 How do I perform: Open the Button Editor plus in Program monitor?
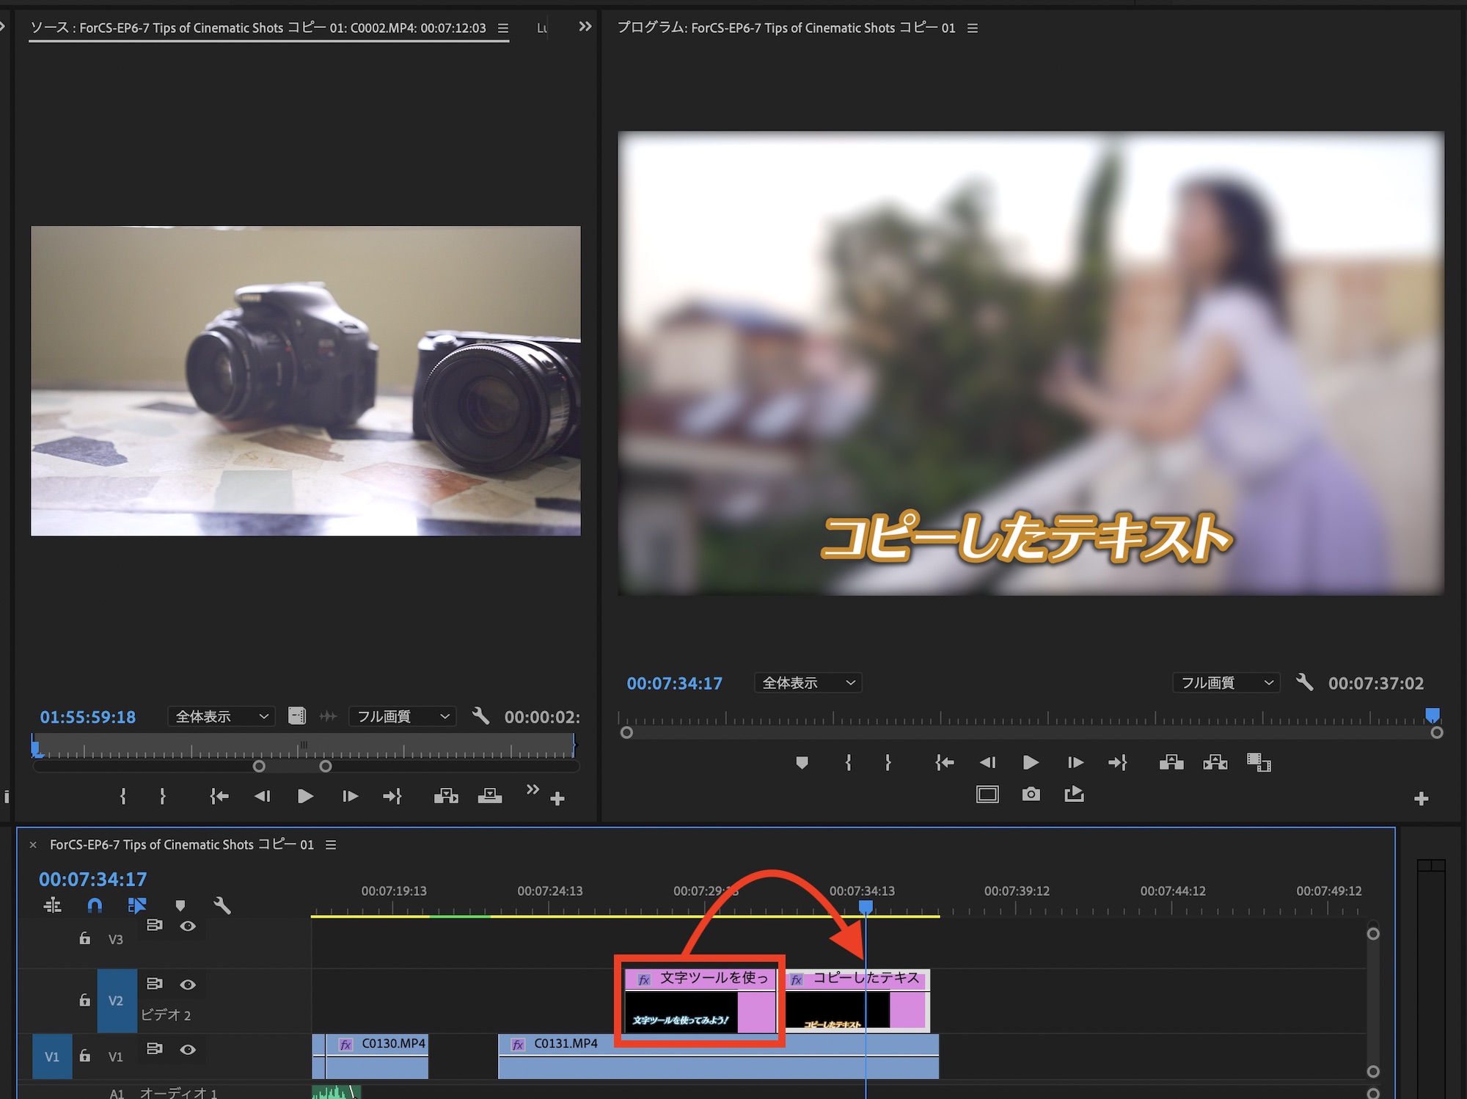coord(1421,798)
